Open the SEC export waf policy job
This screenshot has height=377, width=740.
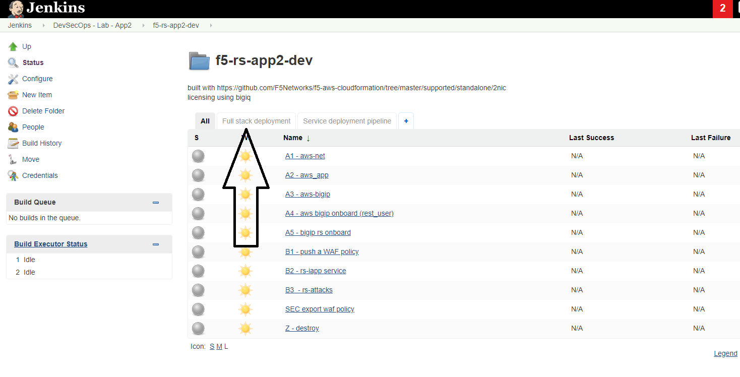(320, 309)
